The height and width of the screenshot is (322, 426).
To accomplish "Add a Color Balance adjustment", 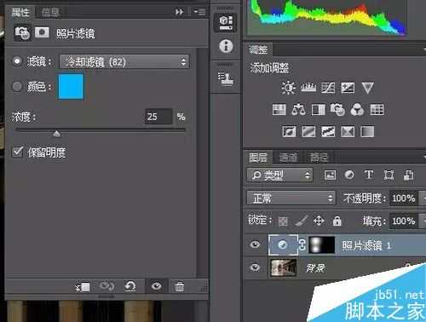I will (298, 110).
